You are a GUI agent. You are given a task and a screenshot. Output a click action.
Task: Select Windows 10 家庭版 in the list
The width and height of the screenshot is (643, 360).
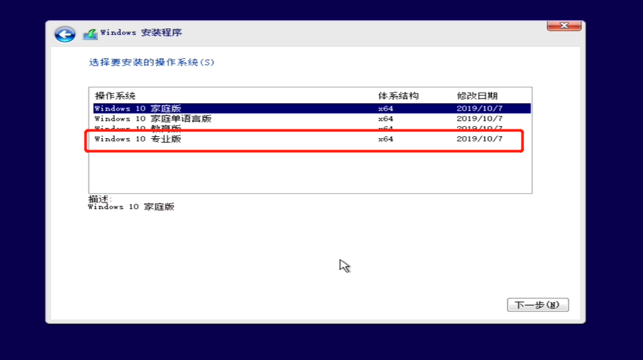311,108
